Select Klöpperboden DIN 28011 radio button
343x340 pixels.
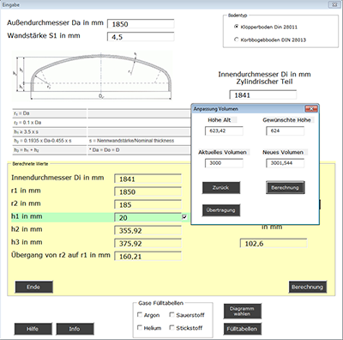tap(237, 27)
